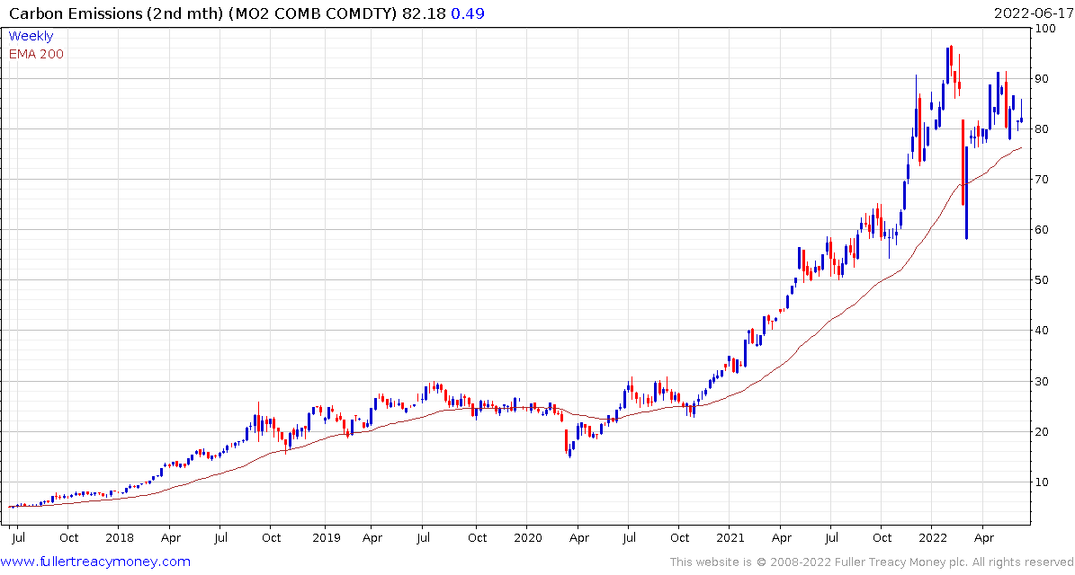
Task: Click the y-axis label 80
Action: 1044,129
